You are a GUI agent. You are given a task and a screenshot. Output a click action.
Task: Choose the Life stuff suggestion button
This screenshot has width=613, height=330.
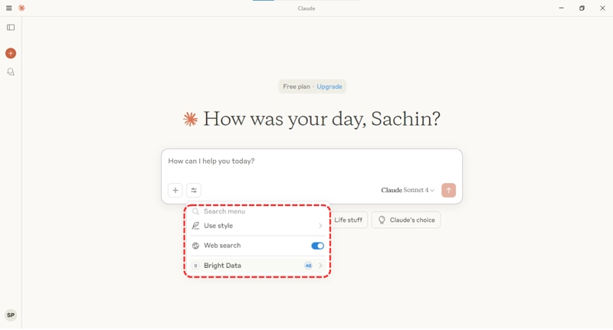pyautogui.click(x=349, y=220)
